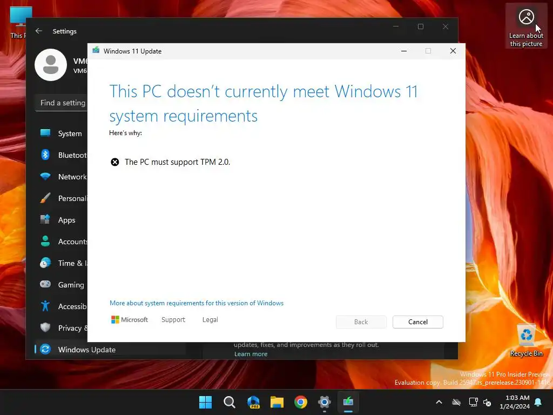Open Apps in the Settings sidebar
The image size is (553, 415).
[62, 220]
